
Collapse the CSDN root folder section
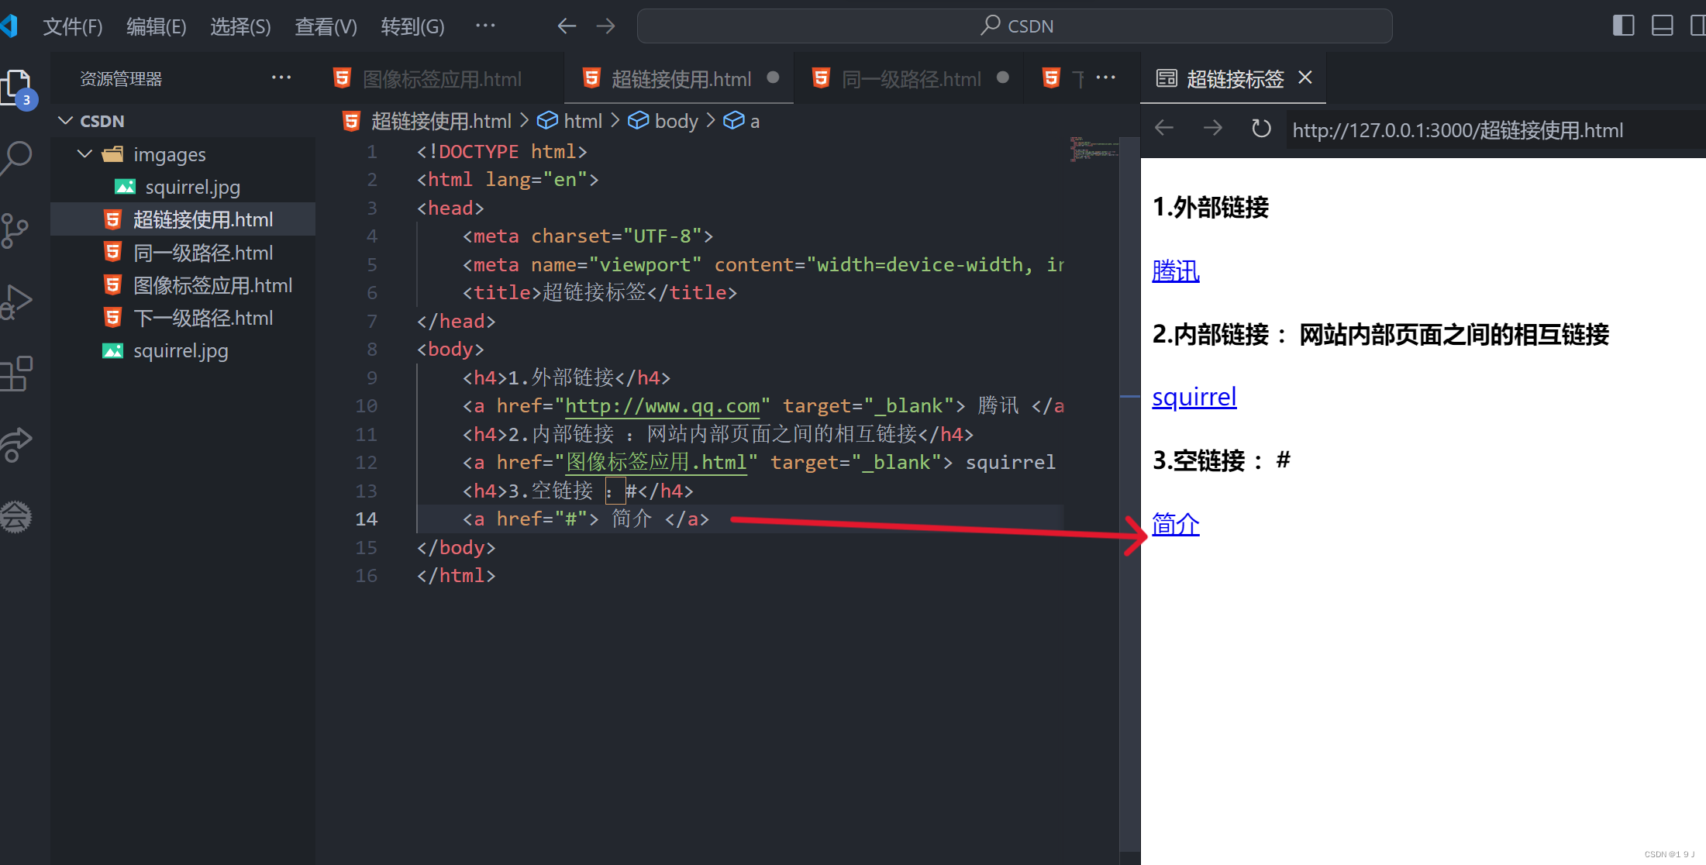pyautogui.click(x=66, y=121)
